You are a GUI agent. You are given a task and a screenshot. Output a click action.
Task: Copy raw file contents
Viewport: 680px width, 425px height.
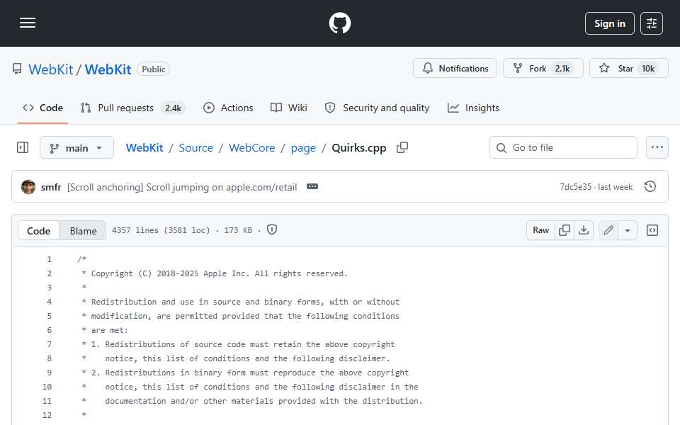tap(565, 230)
